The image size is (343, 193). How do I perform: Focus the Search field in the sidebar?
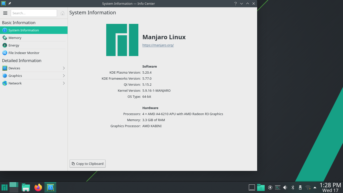point(34,13)
